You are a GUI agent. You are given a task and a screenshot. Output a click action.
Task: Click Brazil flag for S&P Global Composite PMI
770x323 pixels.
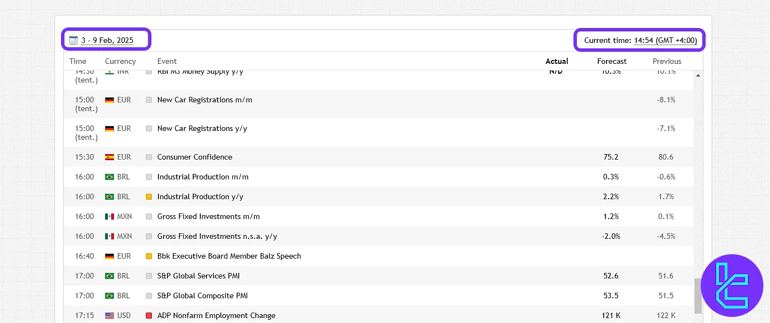pos(110,295)
